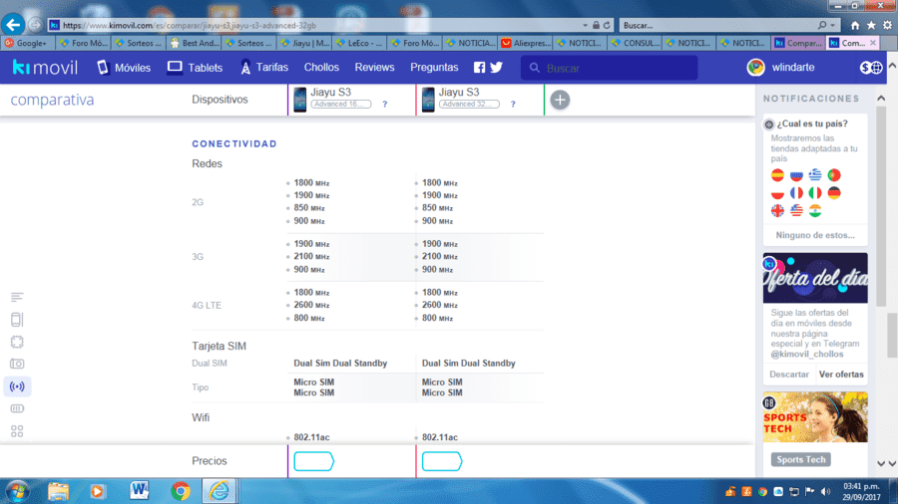Jump to extras grid sidebar icon
Screen dimensions: 898x504
click(17, 431)
